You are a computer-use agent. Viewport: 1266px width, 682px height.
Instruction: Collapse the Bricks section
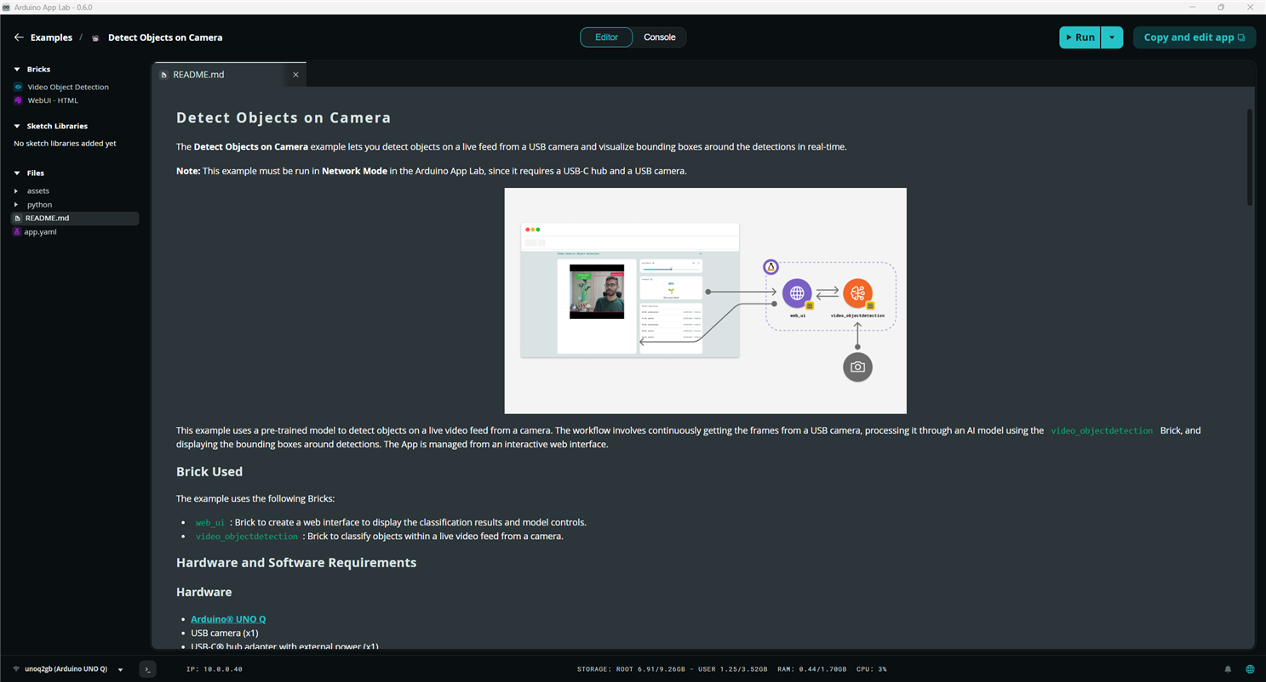17,70
